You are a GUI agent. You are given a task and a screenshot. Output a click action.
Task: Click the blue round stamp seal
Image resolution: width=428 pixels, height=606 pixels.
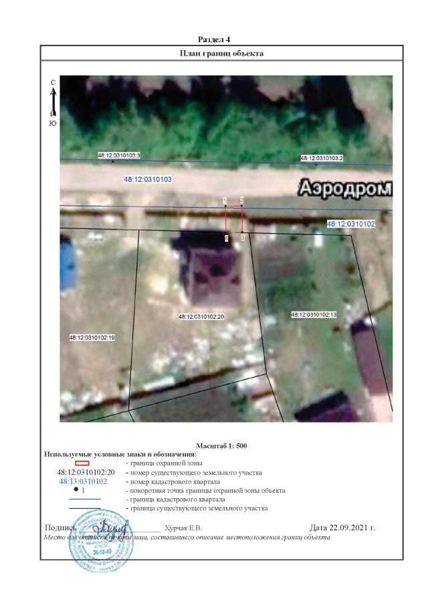(101, 538)
